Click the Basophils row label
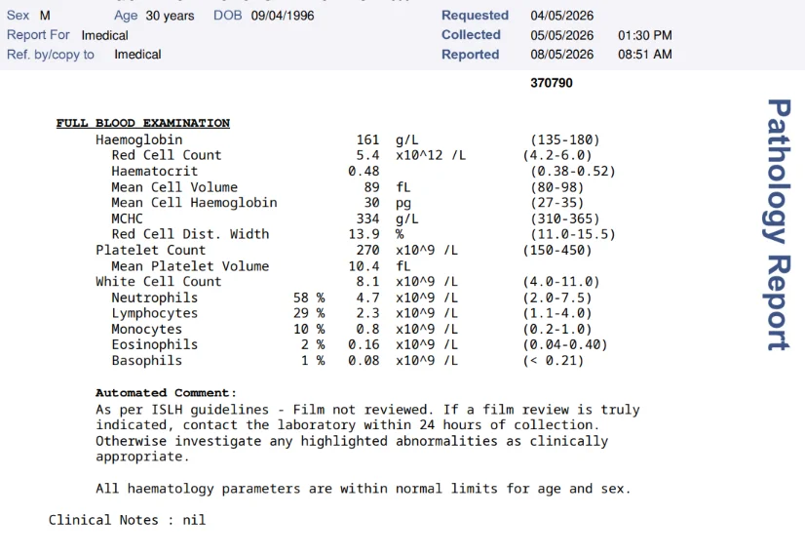805x556 pixels. pos(146,361)
